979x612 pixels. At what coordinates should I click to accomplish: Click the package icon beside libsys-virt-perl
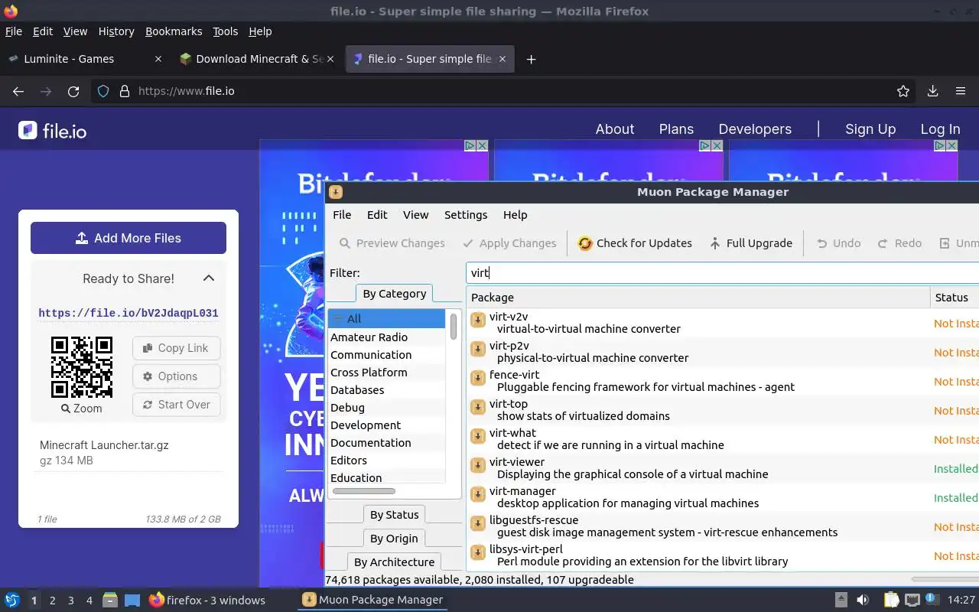[x=478, y=552]
